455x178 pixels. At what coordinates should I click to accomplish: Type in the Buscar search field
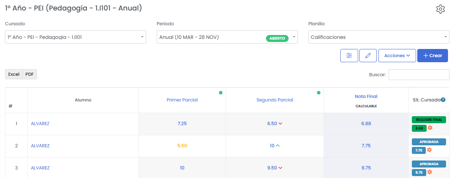[418, 75]
